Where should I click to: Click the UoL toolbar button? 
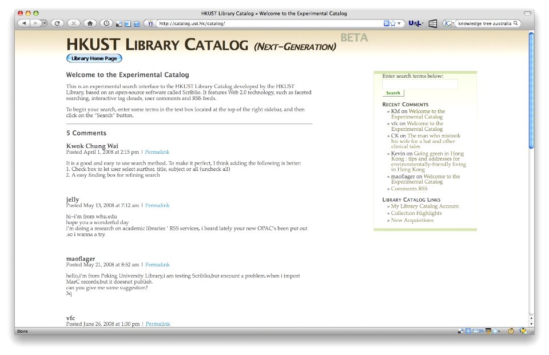(x=416, y=23)
